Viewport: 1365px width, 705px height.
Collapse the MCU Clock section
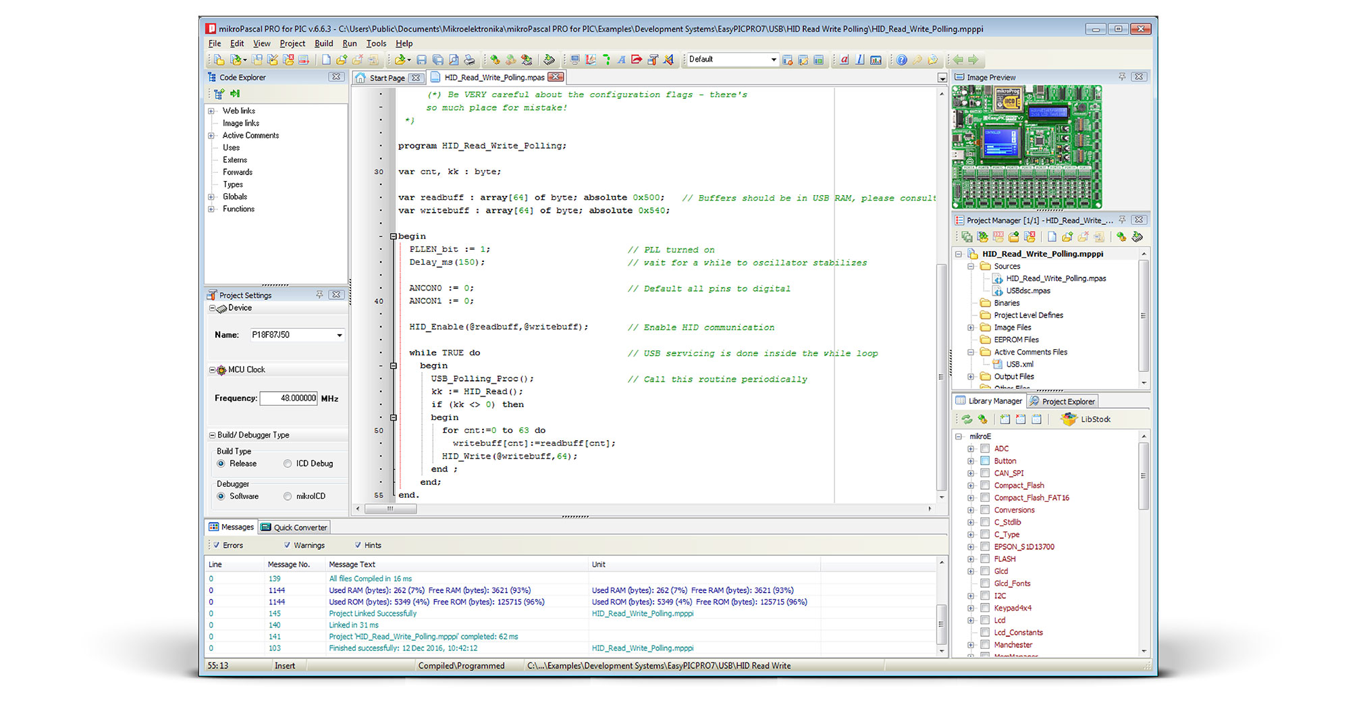tap(212, 370)
